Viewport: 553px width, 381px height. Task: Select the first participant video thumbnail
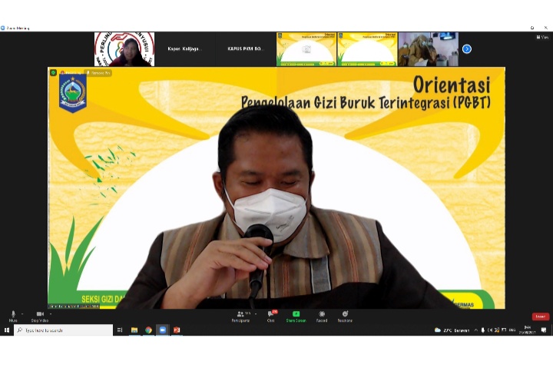click(x=124, y=49)
